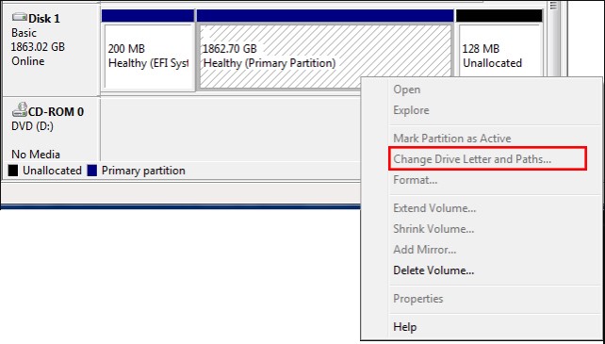605x344 pixels.
Task: Select Delete Volume... from the menu
Action: pos(433,270)
